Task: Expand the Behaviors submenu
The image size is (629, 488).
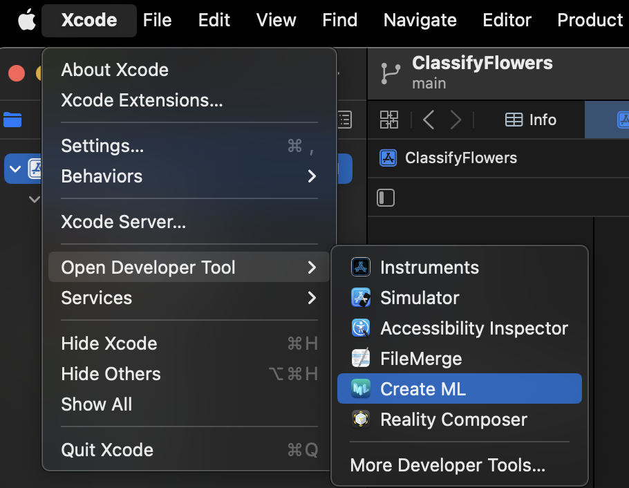Action: [189, 176]
